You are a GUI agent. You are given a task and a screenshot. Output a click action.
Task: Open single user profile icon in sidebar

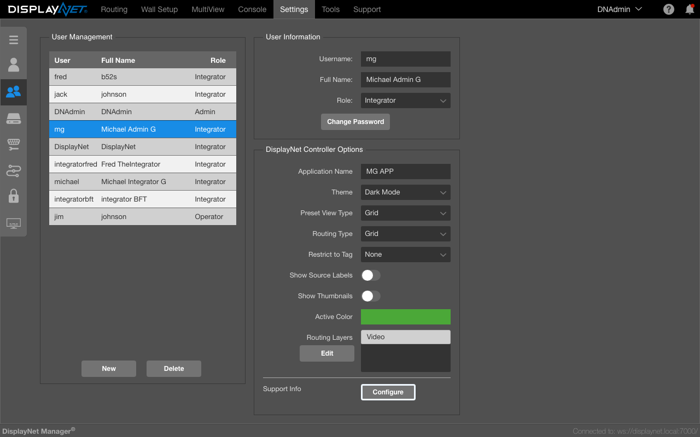(13, 65)
